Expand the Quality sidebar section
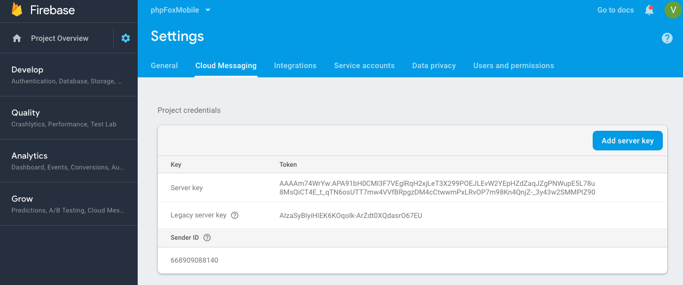The image size is (683, 285). click(x=69, y=118)
